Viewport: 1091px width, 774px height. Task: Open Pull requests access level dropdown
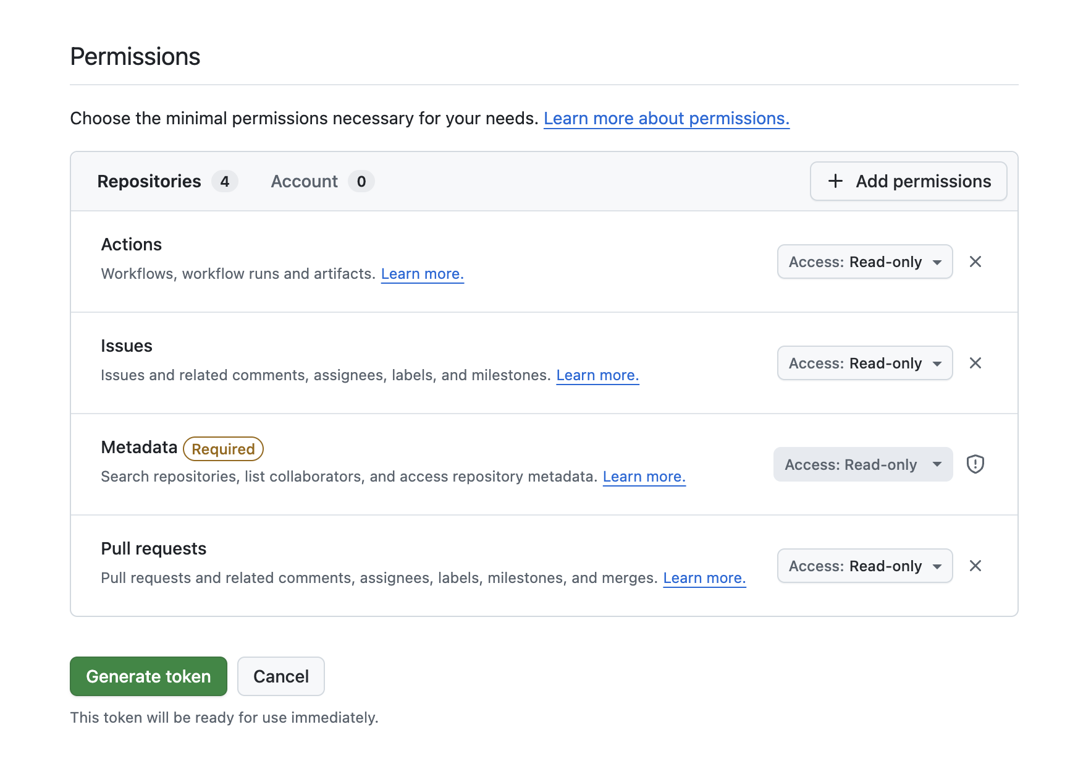tap(864, 566)
